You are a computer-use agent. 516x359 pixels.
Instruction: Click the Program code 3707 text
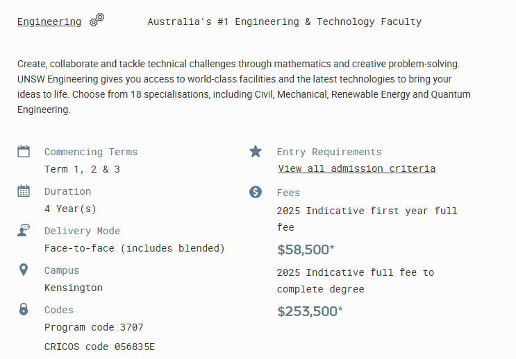(x=94, y=327)
